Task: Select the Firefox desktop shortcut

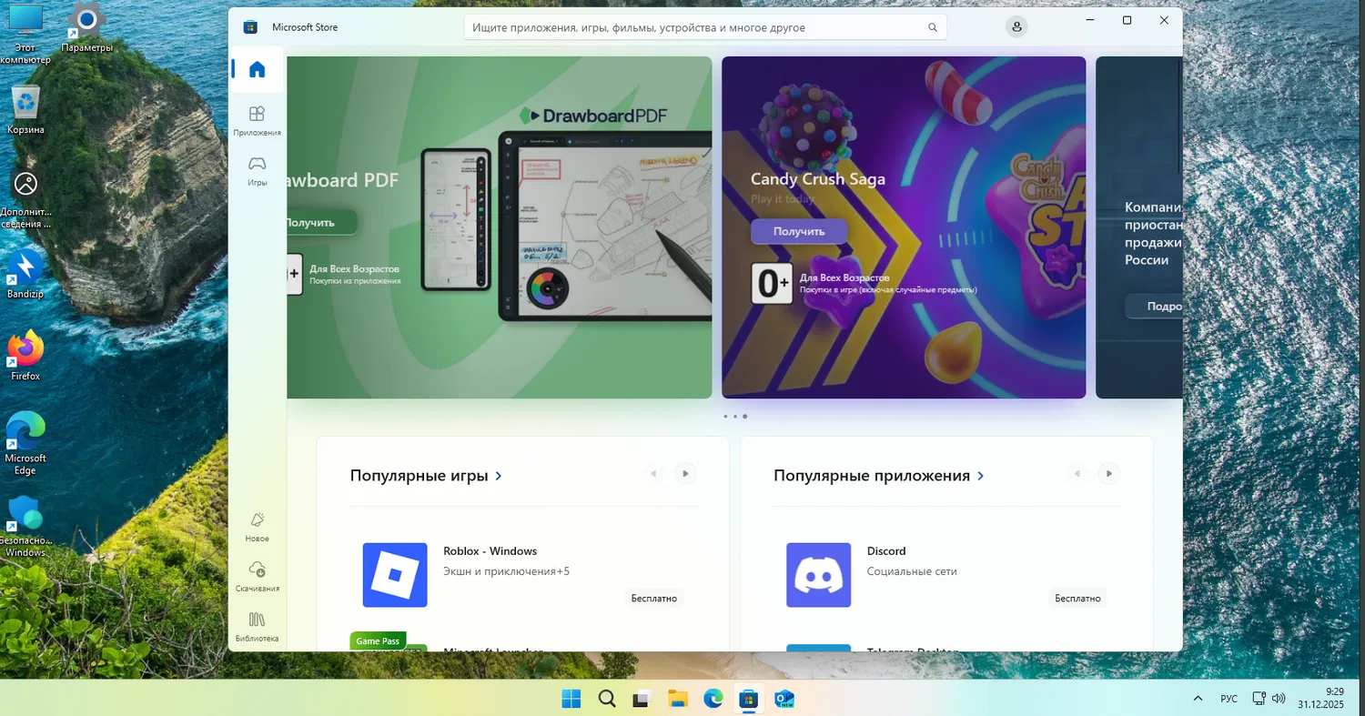Action: point(25,356)
